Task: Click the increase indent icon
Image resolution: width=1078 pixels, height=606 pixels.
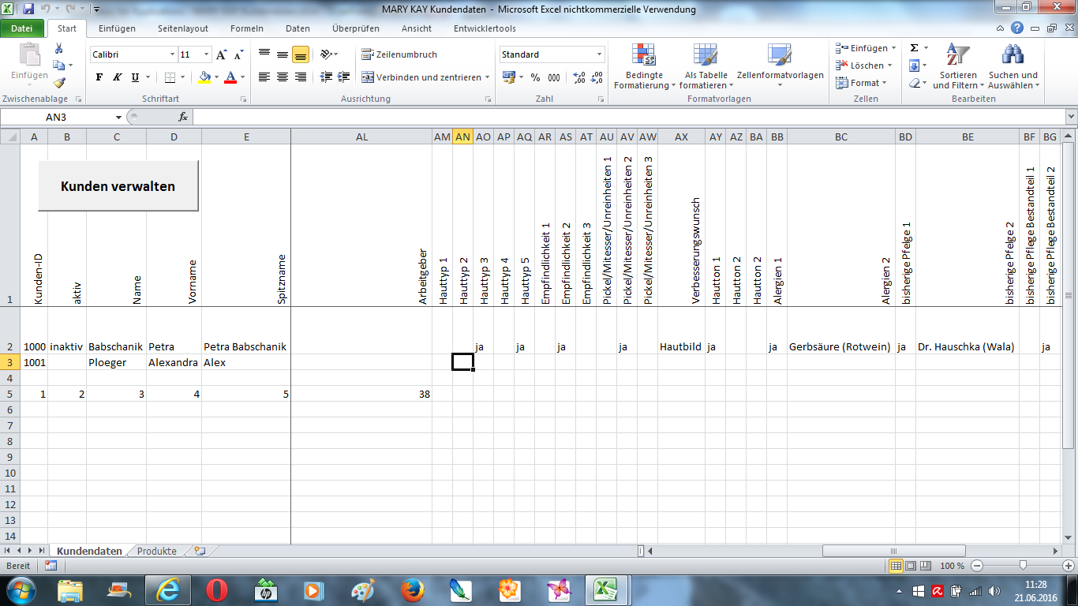Action: pyautogui.click(x=343, y=77)
